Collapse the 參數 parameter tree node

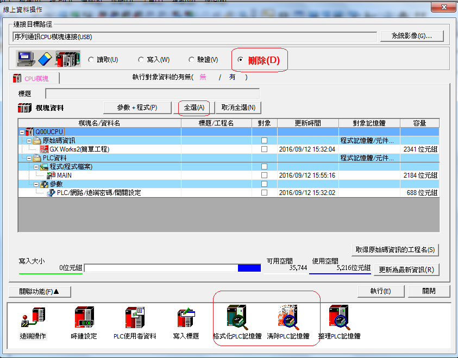36,184
